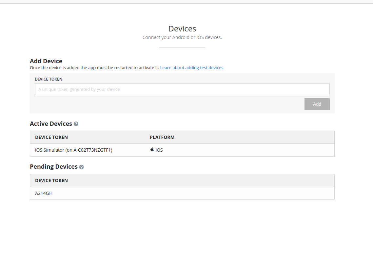Click the DEVICE TOKEN label above input
The height and width of the screenshot is (264, 373).
pyautogui.click(x=49, y=79)
